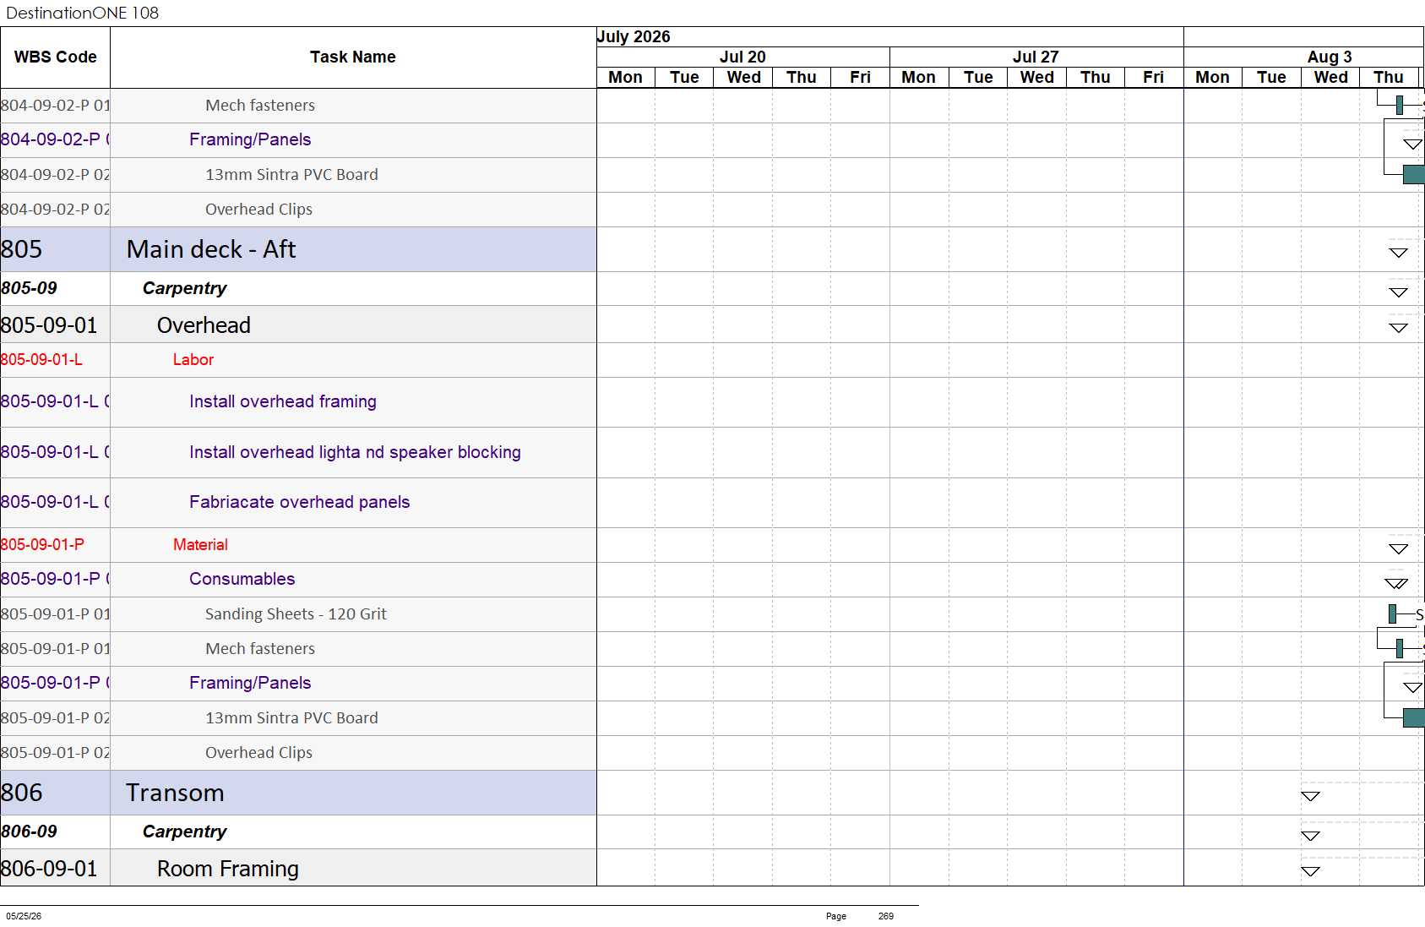Screen dimensions: 1425x927
Task: Click WBS code 805
Action: click(x=22, y=249)
